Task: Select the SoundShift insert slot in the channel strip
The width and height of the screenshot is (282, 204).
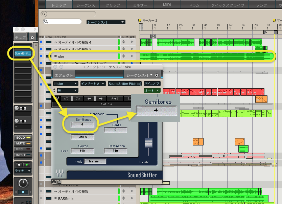Action: [23, 53]
